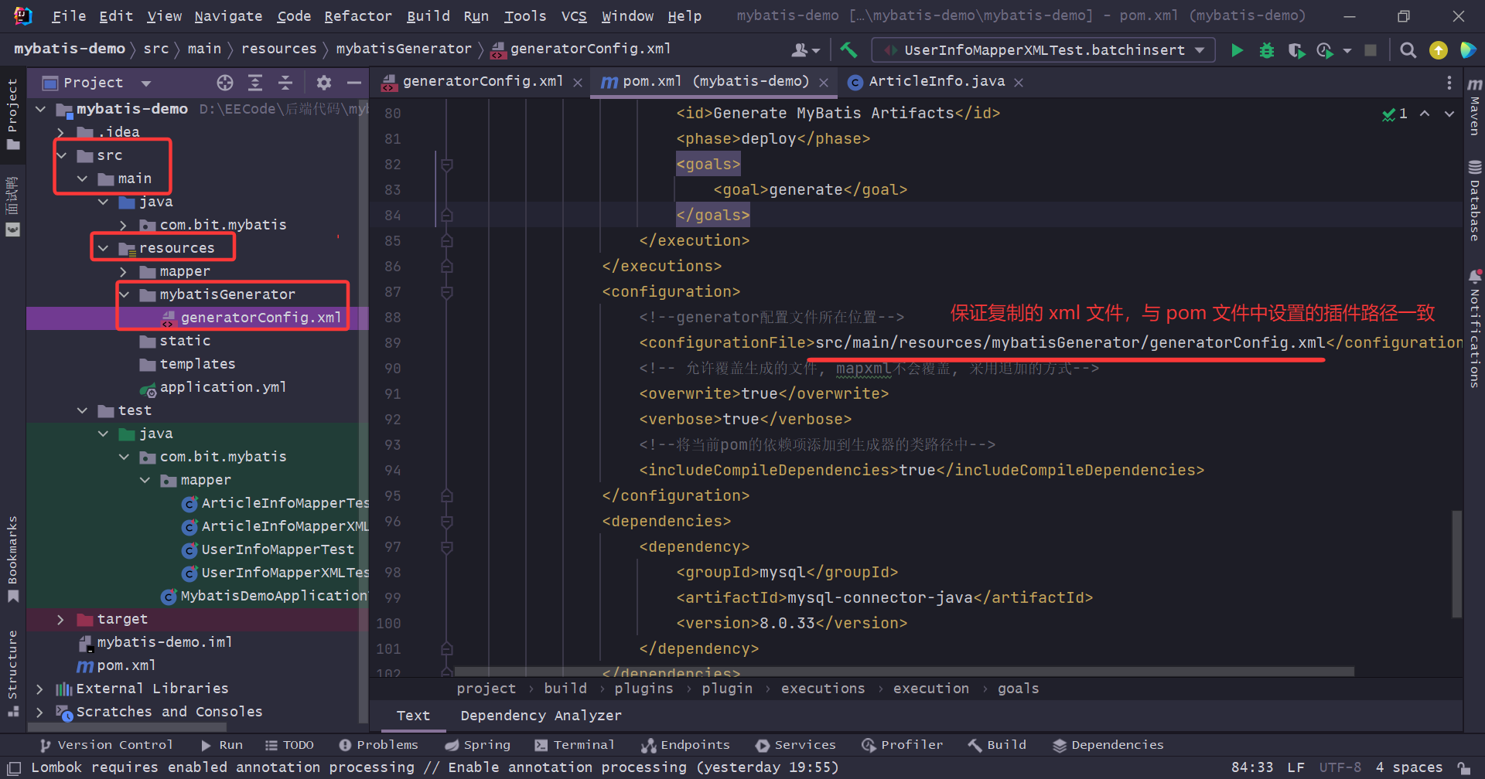
Task: Expand the target folder
Action: click(60, 619)
